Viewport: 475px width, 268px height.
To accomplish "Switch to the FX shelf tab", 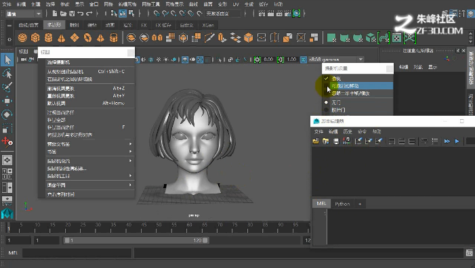I will (144, 25).
